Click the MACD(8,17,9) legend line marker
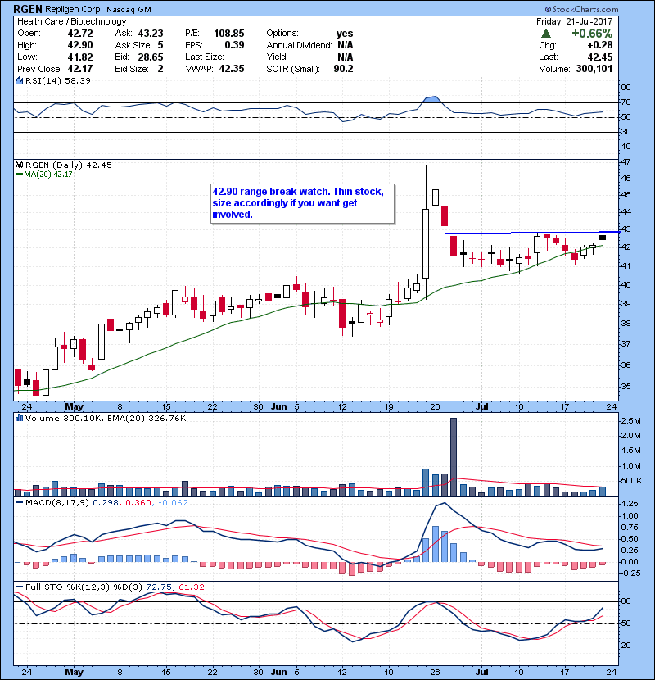The height and width of the screenshot is (680, 655). [19, 503]
